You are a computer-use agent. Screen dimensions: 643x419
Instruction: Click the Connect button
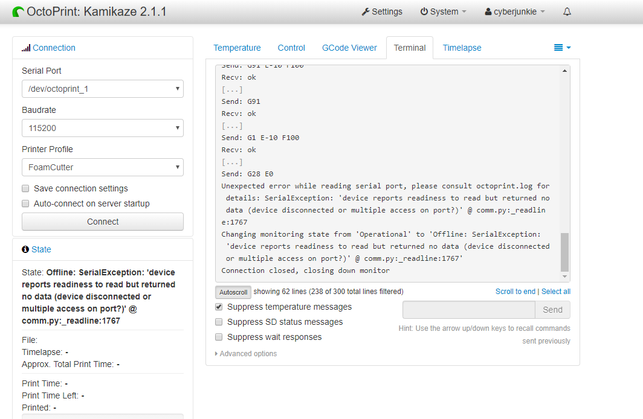click(103, 222)
